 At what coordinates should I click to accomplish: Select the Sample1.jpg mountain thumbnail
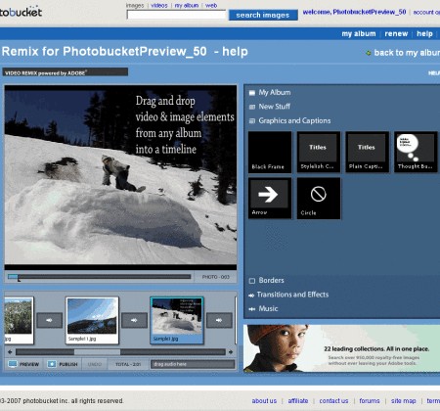tap(92, 320)
